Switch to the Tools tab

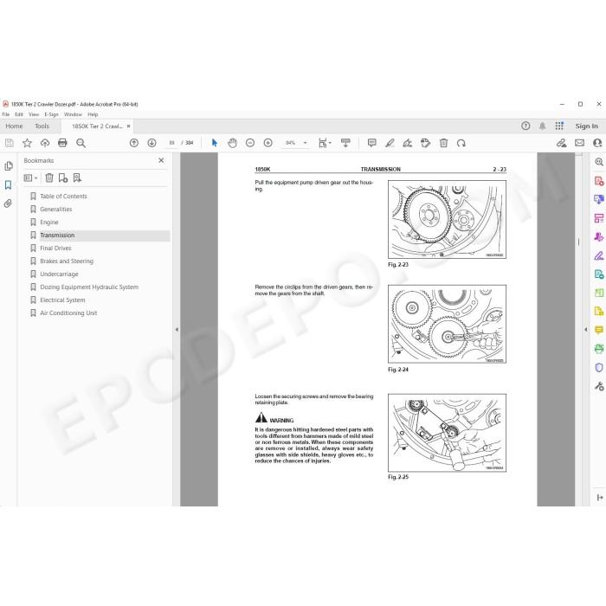42,126
